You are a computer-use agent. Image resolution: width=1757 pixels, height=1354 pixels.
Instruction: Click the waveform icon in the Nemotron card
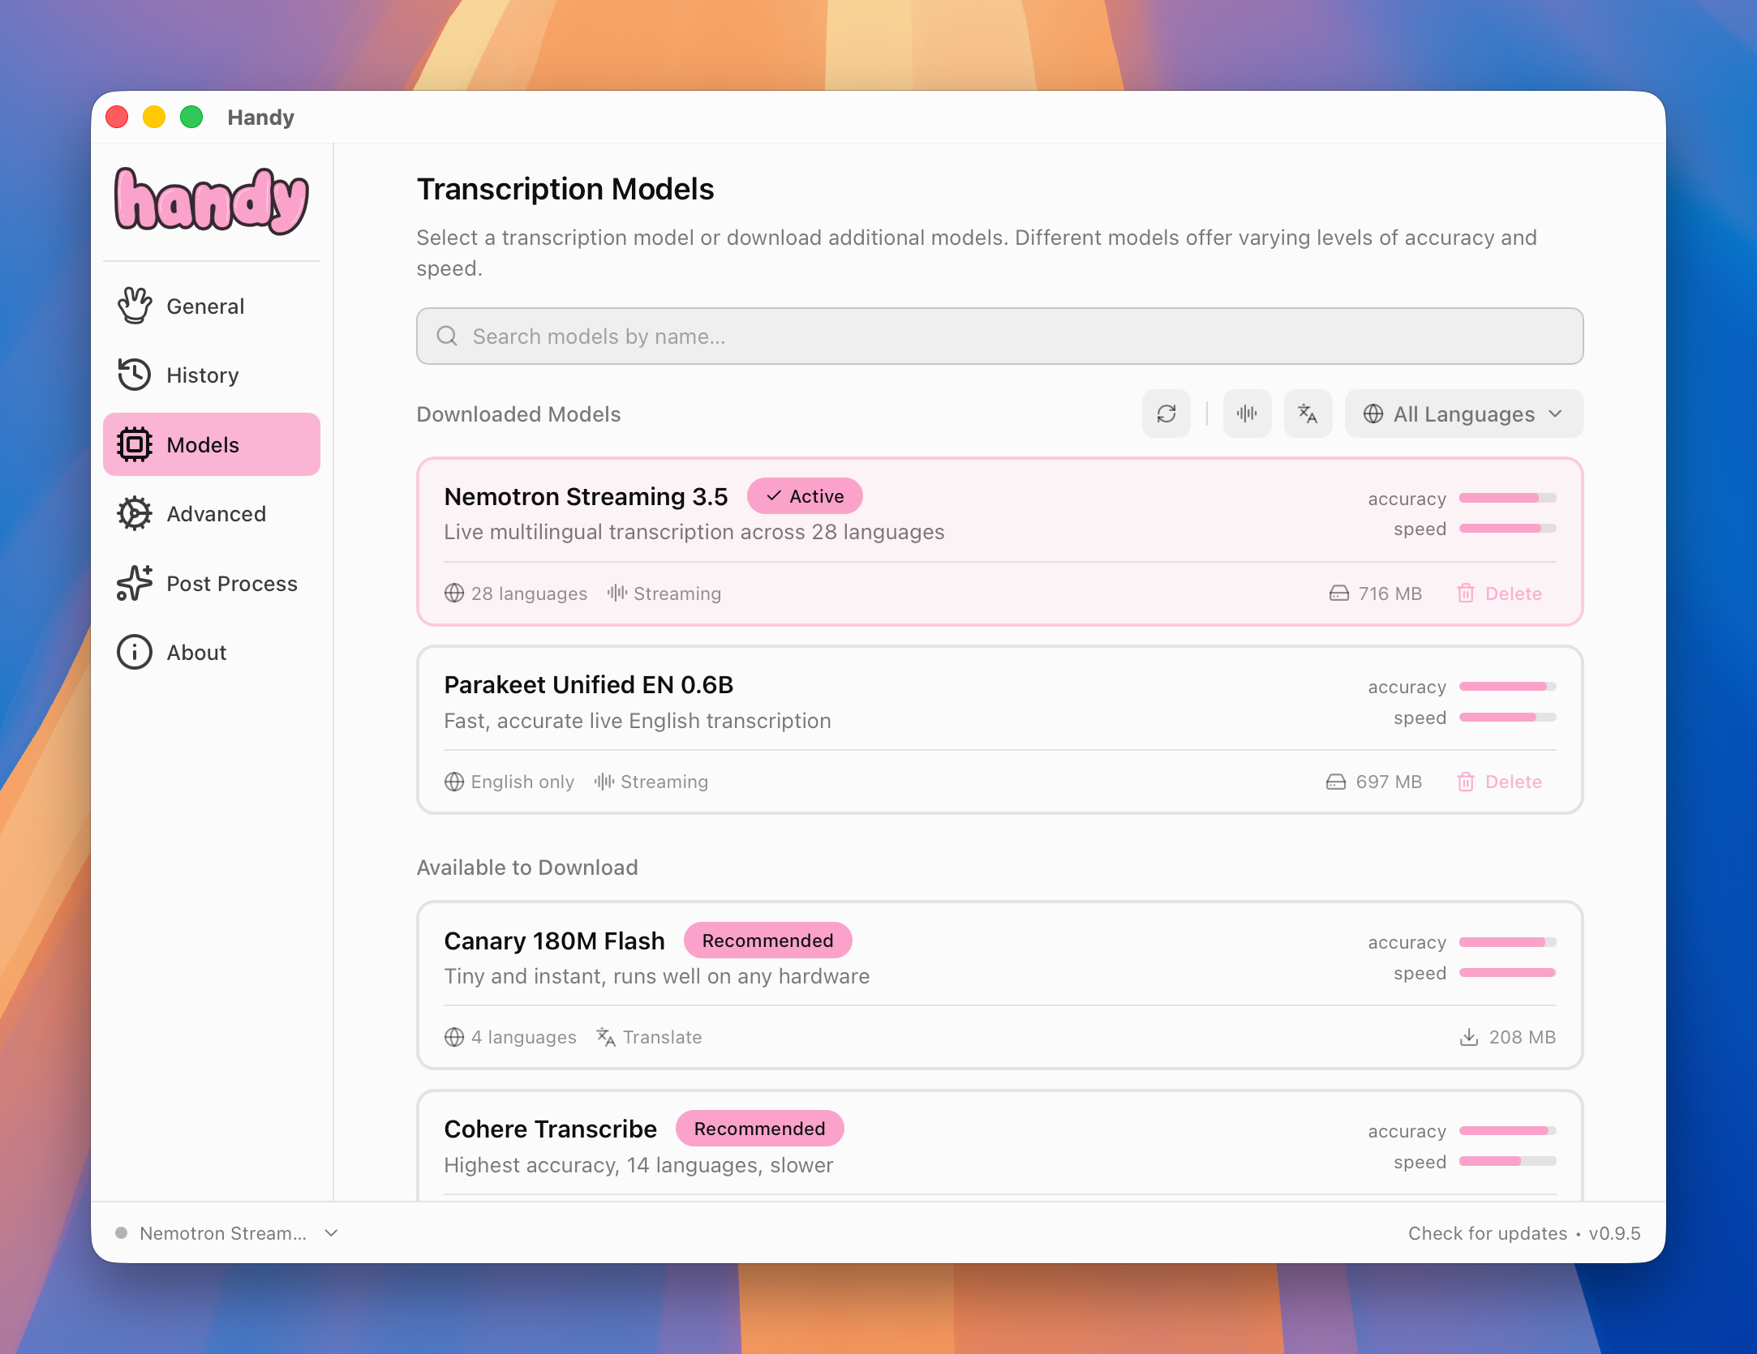(617, 593)
